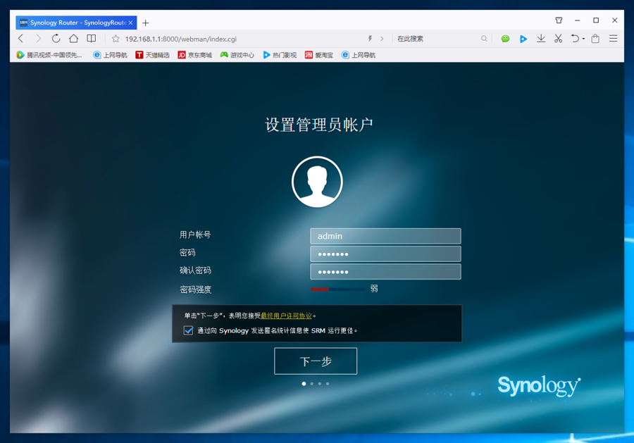Click the WeChat icon in toolbar
Image resolution: width=634 pixels, height=443 pixels.
(505, 39)
